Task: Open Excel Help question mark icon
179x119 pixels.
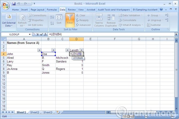Action: point(161,9)
